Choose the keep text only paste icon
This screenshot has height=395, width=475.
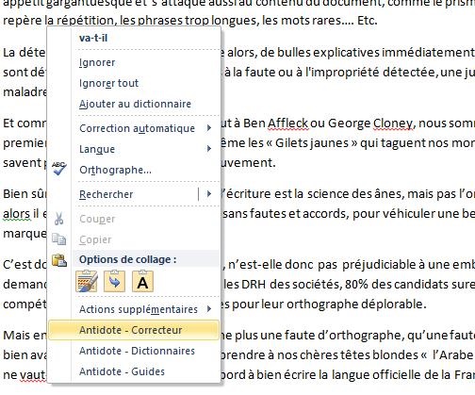click(142, 281)
